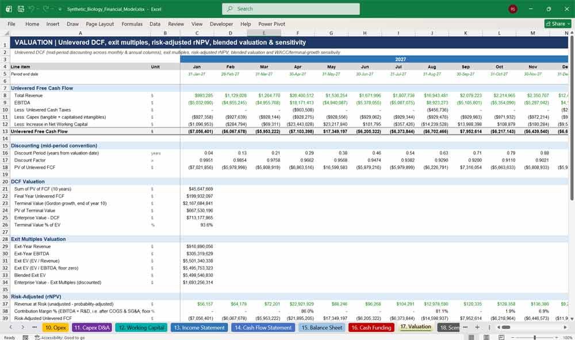Image resolution: width=575 pixels, height=340 pixels.
Task: Click the zoom slider handle
Action: (535, 338)
